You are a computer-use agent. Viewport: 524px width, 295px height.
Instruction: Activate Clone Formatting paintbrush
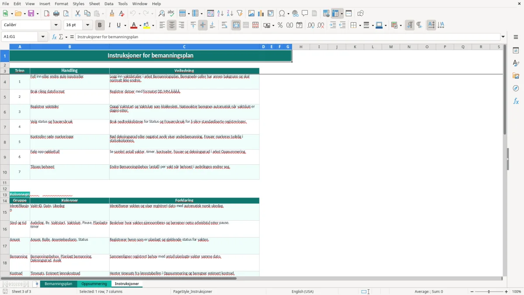pyautogui.click(x=112, y=14)
